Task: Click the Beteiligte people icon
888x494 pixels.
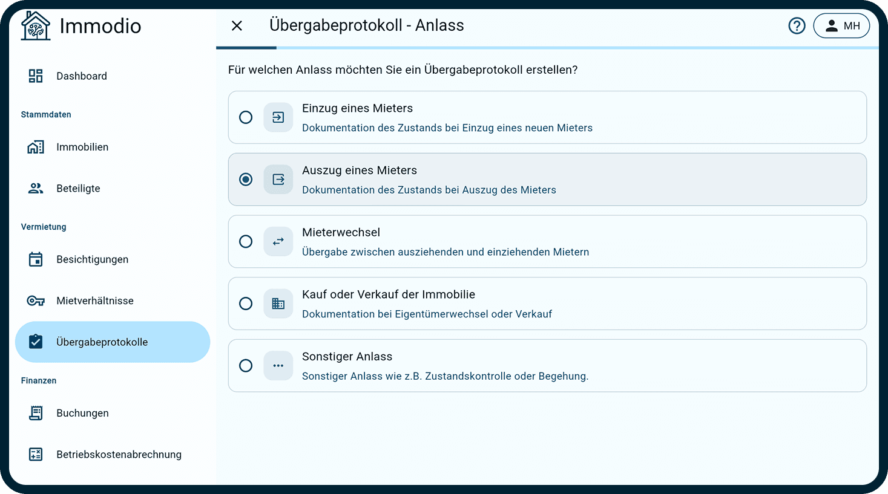Action: pos(36,188)
